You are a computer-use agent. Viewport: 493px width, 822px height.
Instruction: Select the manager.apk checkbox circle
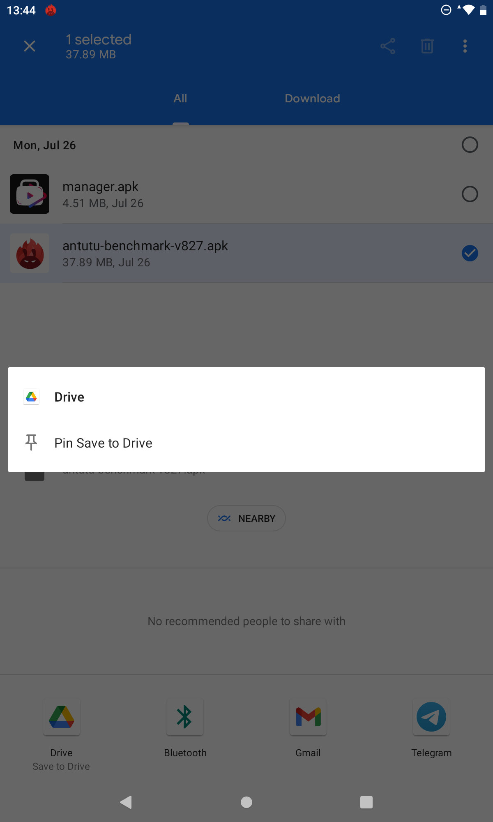pyautogui.click(x=470, y=194)
